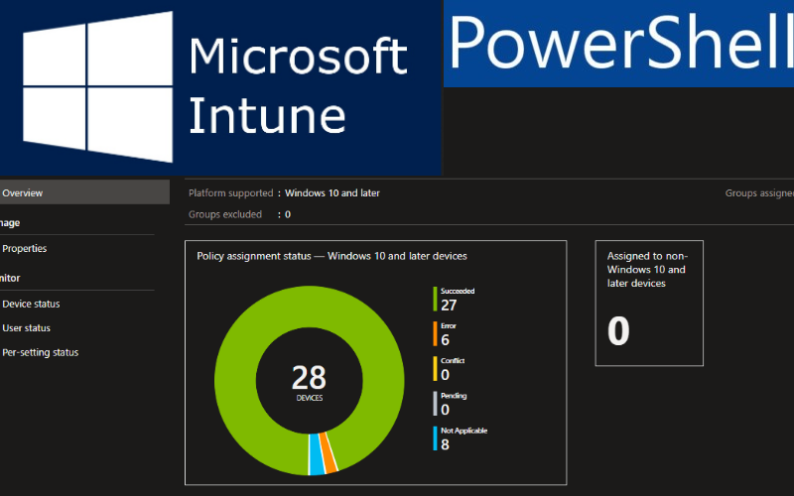This screenshot has width=794, height=496.
Task: Click the blue Not Applicable color bar
Action: (435, 438)
